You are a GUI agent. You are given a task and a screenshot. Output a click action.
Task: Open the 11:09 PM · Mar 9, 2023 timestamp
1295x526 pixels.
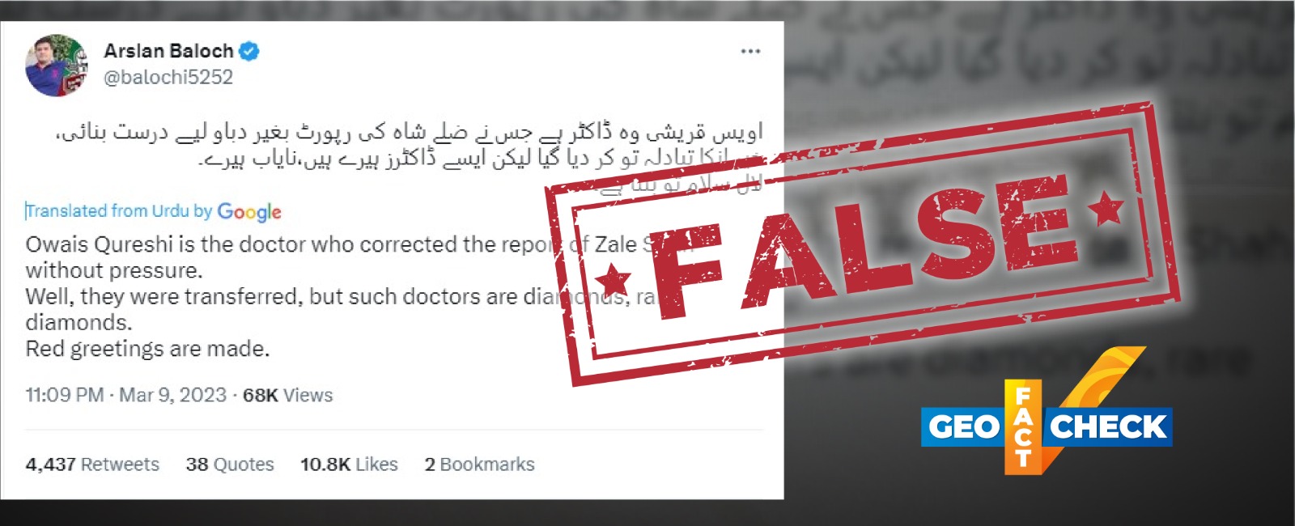[126, 395]
